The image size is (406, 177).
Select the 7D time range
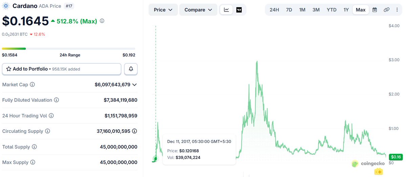tap(289, 10)
